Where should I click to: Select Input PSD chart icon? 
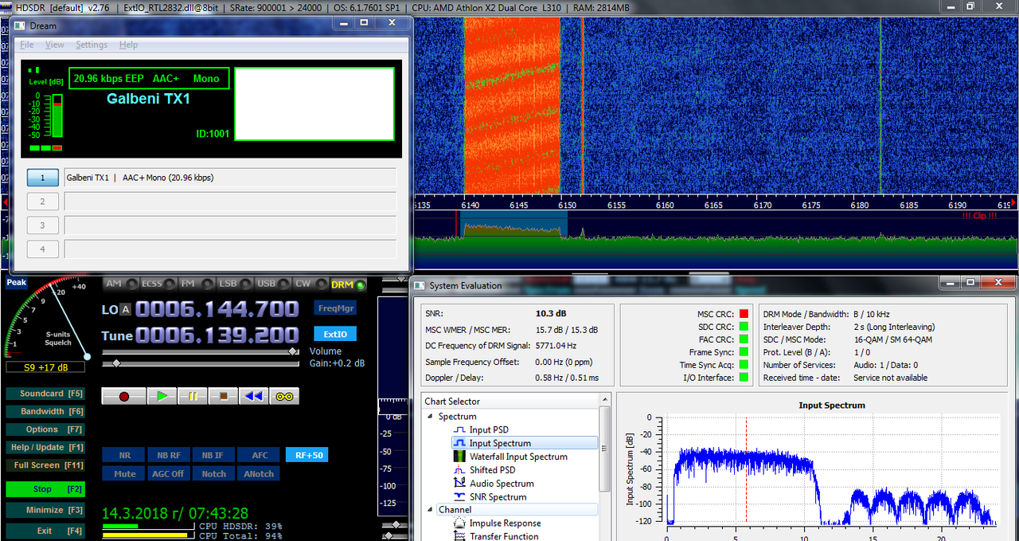point(459,429)
